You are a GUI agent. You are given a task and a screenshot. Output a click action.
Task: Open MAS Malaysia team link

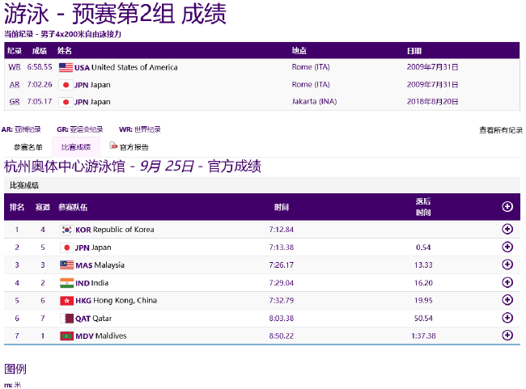100,265
